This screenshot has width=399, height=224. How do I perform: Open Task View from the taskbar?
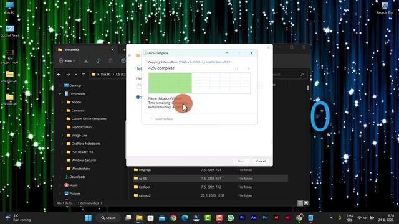coord(128,218)
